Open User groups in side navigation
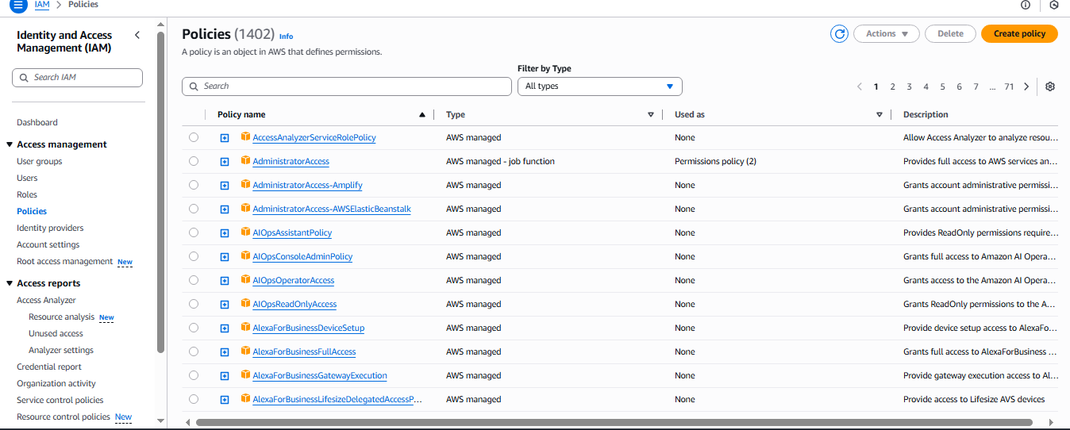This screenshot has width=1070, height=430. 40,161
